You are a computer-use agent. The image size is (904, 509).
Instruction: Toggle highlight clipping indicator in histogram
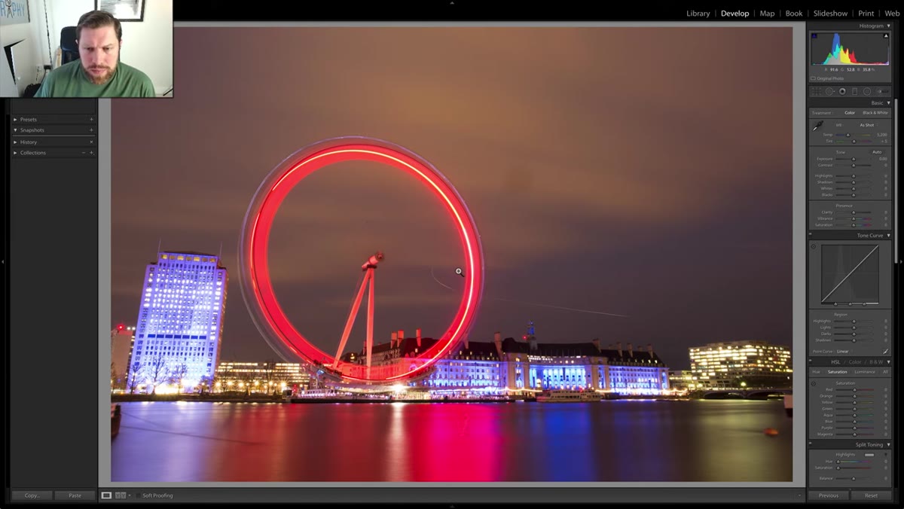(x=886, y=35)
